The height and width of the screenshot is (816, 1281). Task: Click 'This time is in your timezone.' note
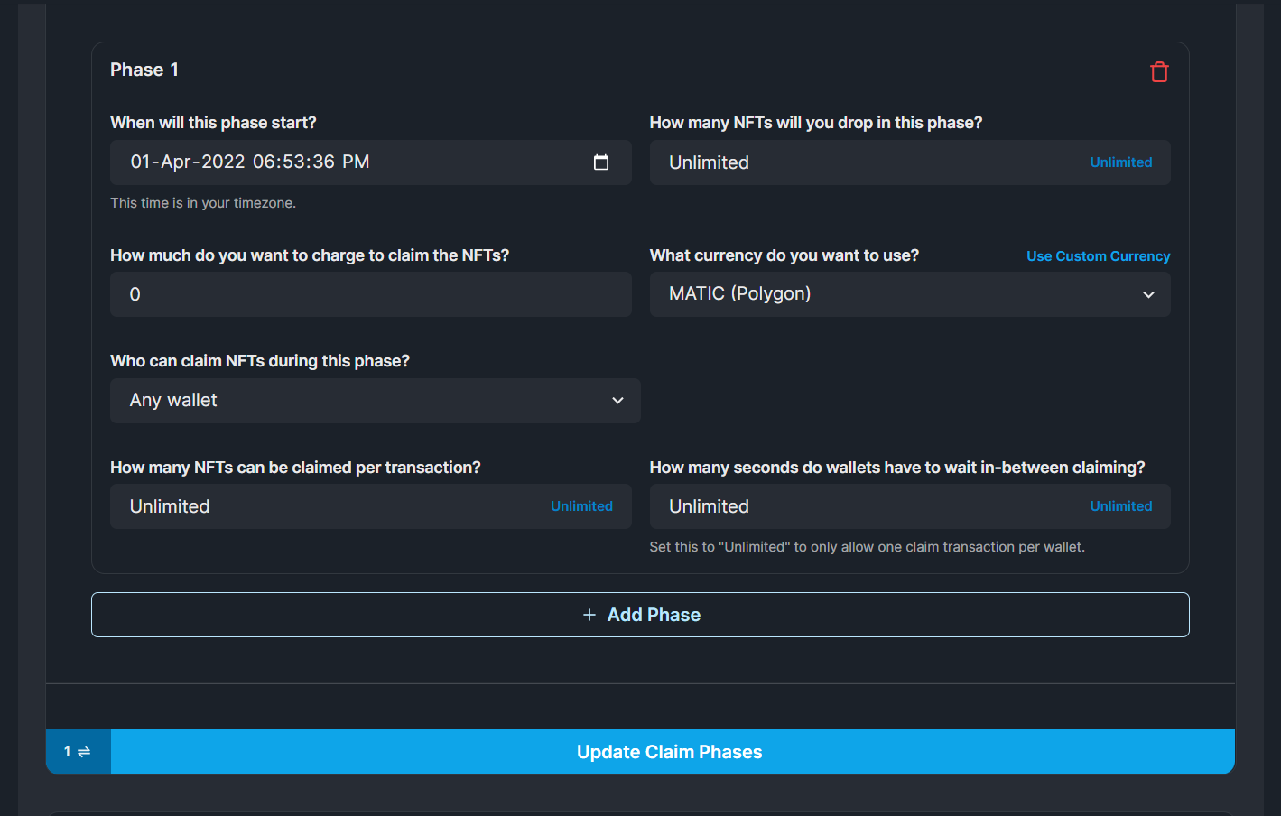203,203
